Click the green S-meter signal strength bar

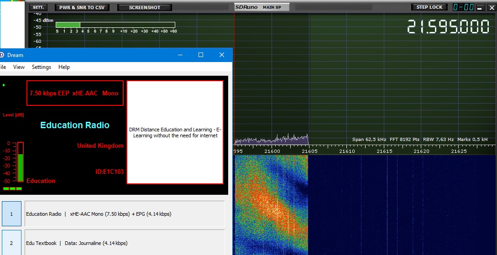68,25
